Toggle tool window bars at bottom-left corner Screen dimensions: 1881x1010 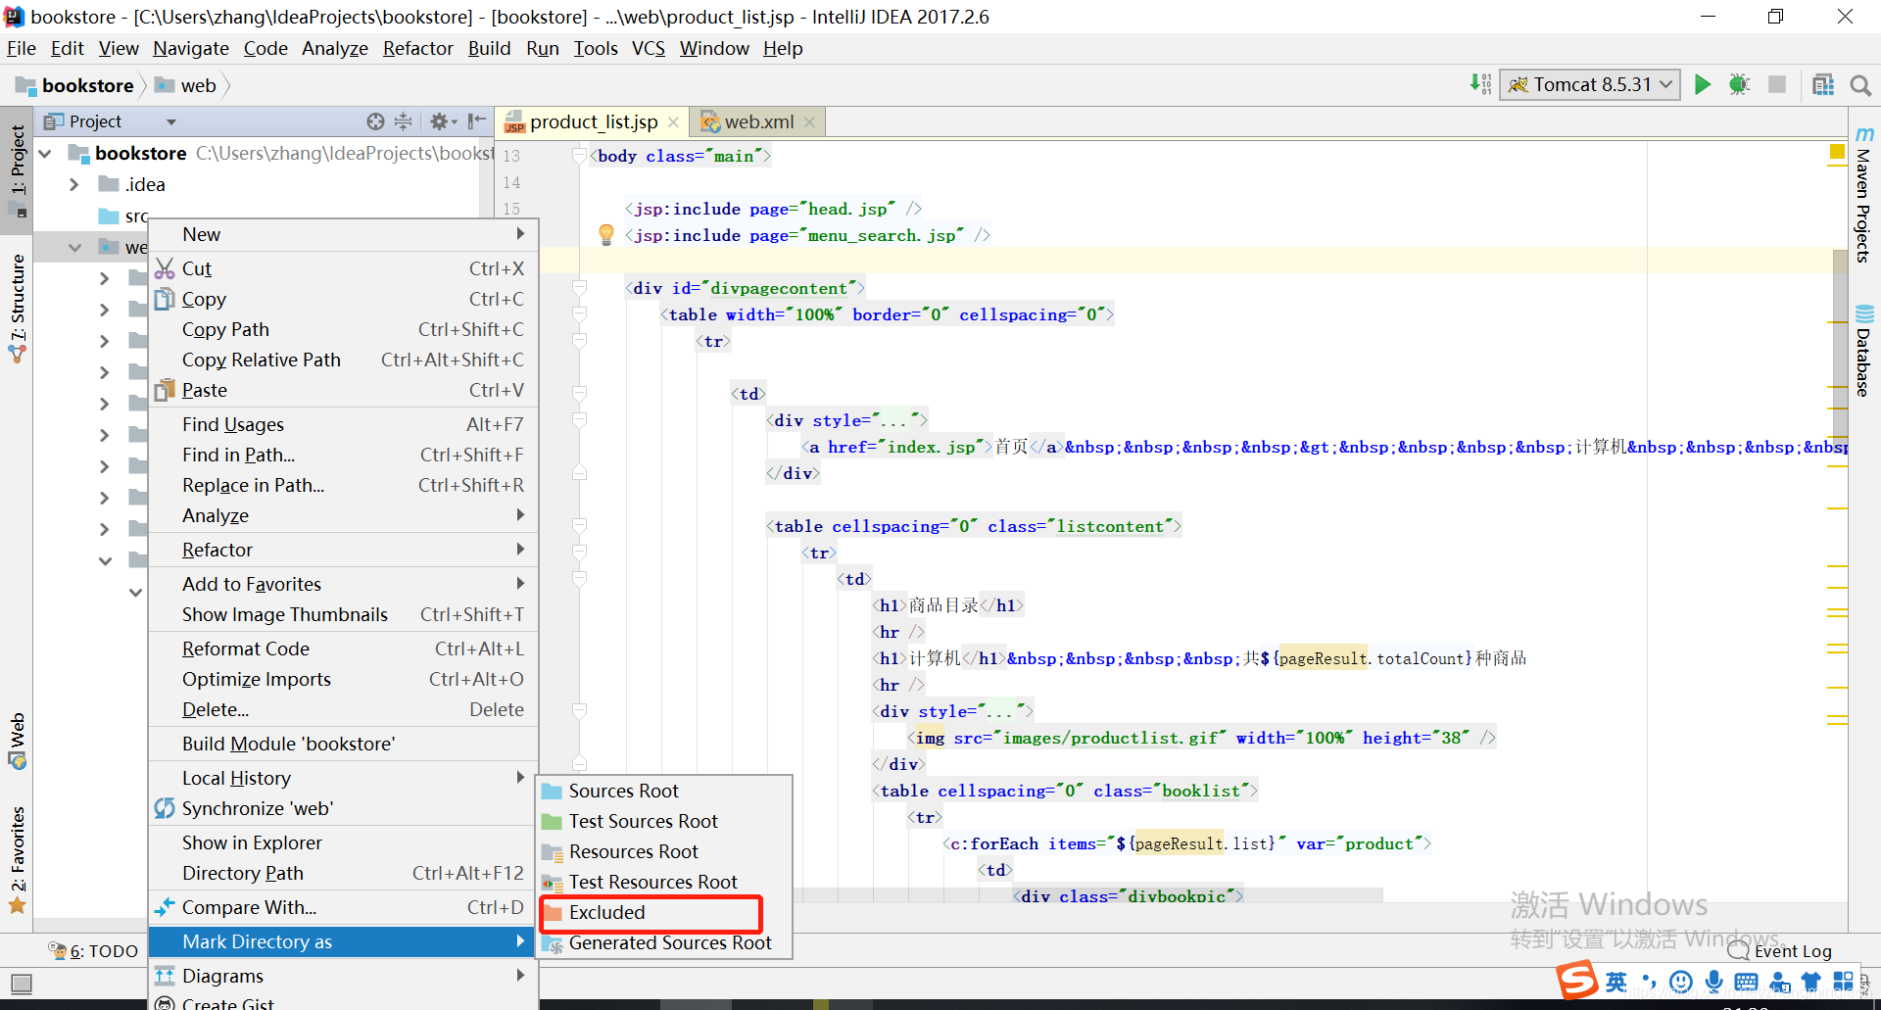[22, 983]
